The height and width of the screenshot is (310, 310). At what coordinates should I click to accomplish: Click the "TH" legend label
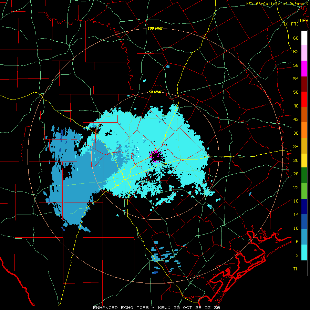[296, 269]
